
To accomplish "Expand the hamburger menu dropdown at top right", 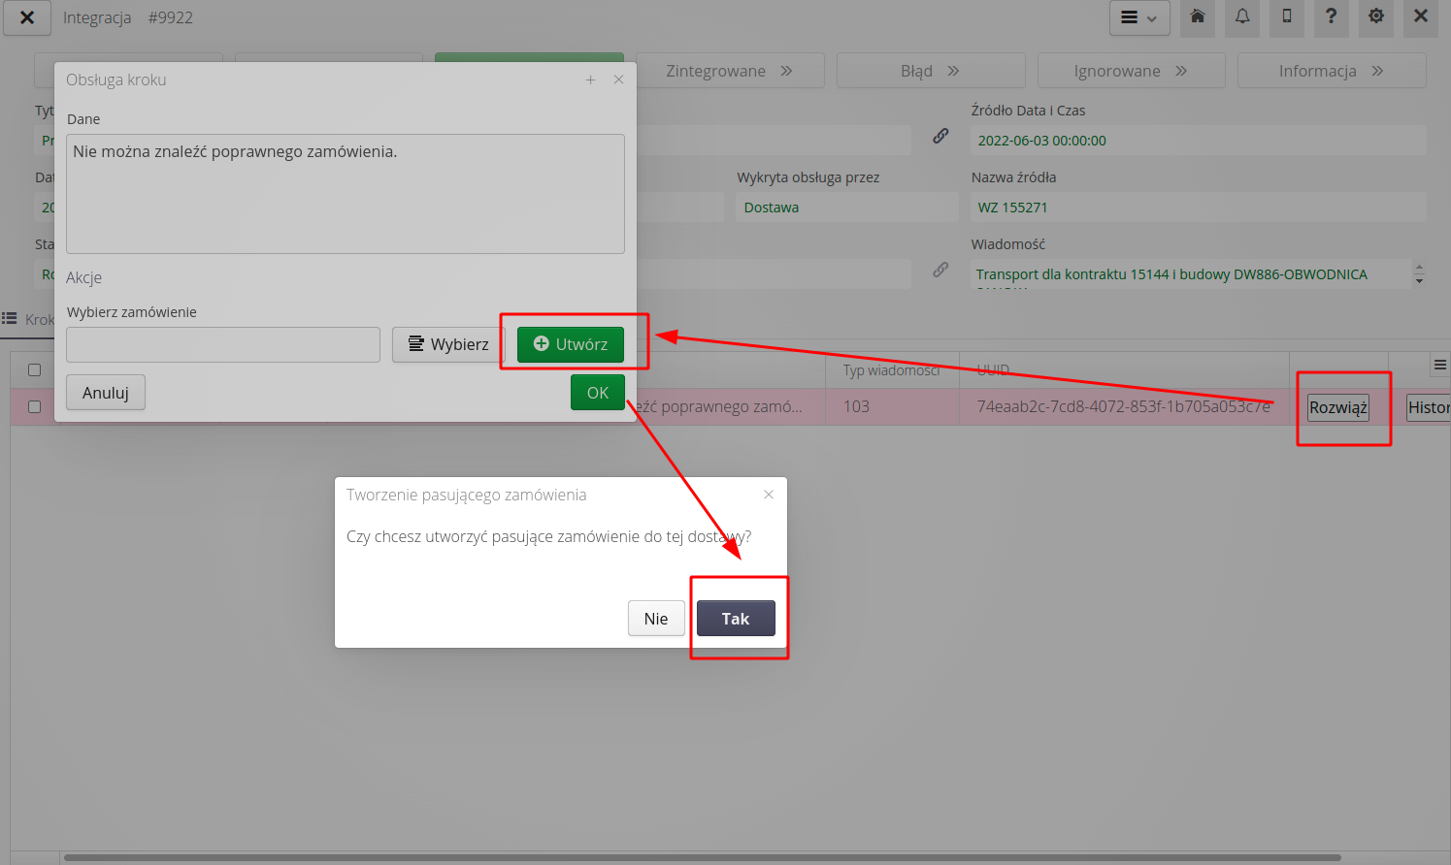I will (1138, 17).
